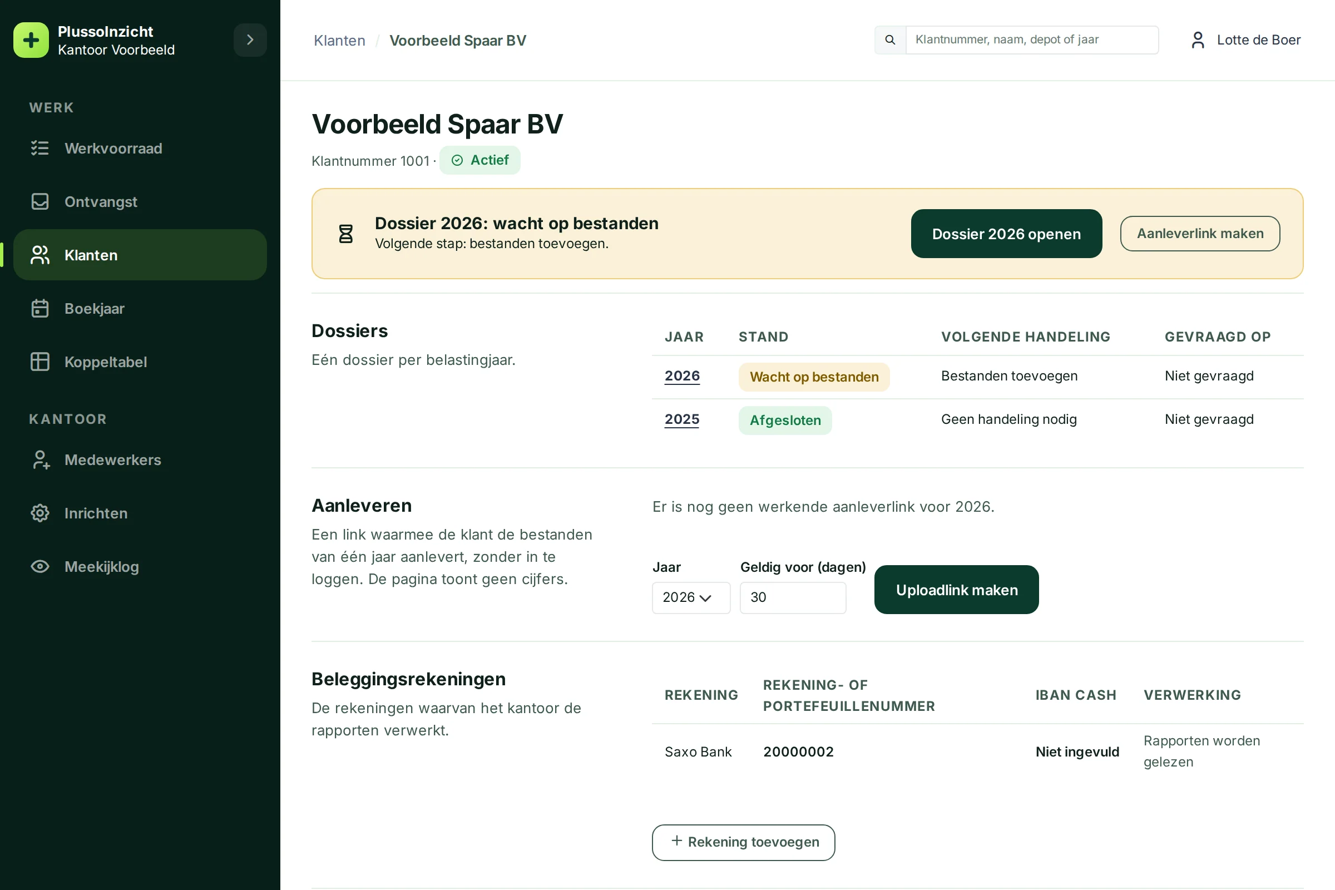Click the Niet ingevuld IBAN cell

point(1077,751)
